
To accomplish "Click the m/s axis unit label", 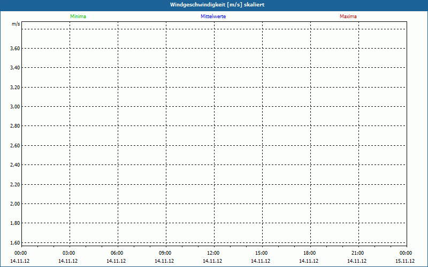I will pos(16,24).
